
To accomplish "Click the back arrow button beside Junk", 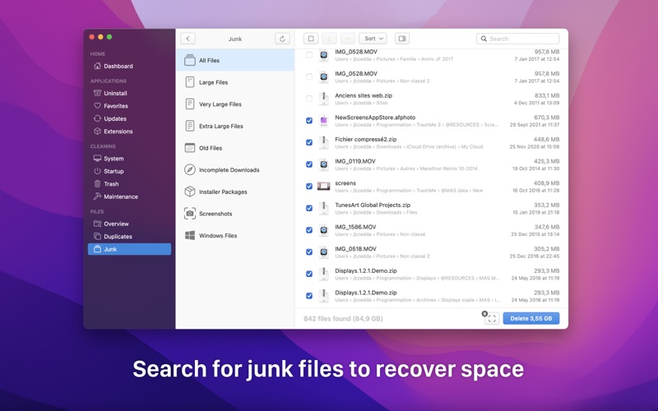I will pyautogui.click(x=188, y=39).
